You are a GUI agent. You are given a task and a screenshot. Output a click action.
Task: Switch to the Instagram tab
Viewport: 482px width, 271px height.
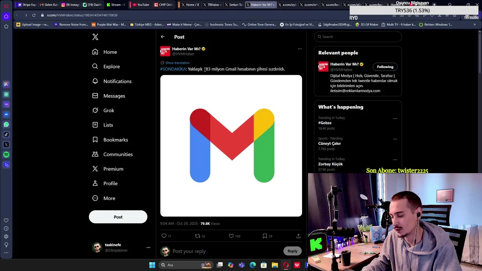click(70, 5)
